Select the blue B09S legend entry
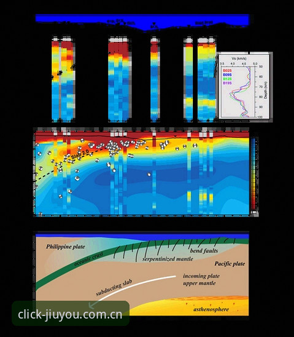Image resolution: width=294 pixels, height=337 pixels. tap(227, 74)
